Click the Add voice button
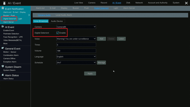190x107 pixels. click(102, 39)
